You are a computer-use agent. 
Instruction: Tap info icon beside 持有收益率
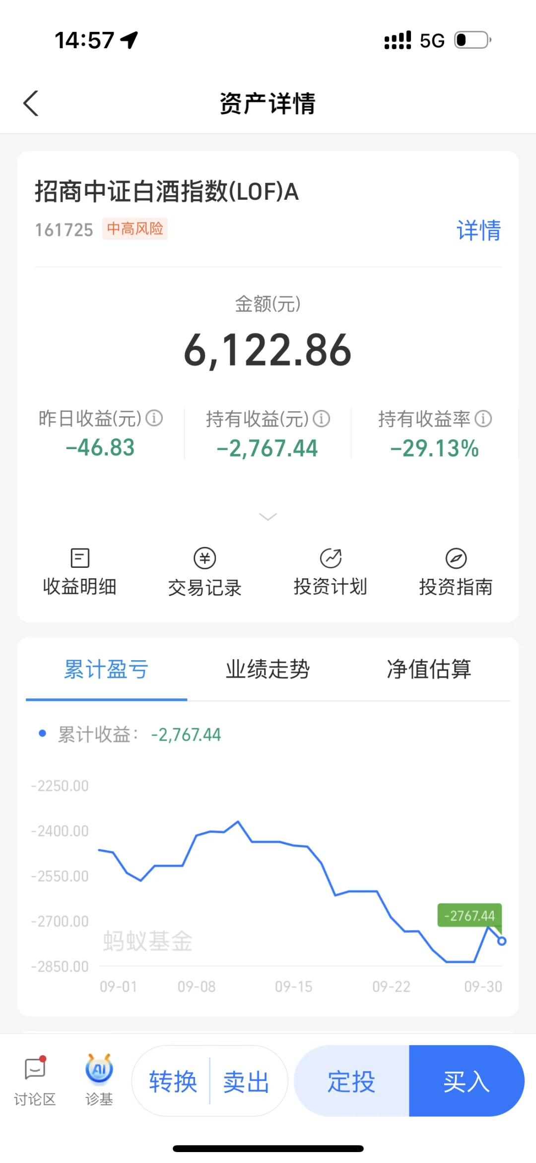coord(483,419)
